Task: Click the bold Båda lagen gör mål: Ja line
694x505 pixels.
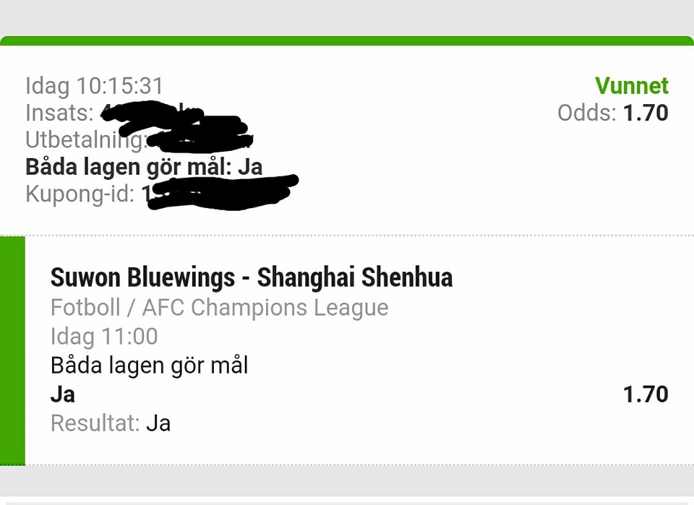Action: click(144, 167)
